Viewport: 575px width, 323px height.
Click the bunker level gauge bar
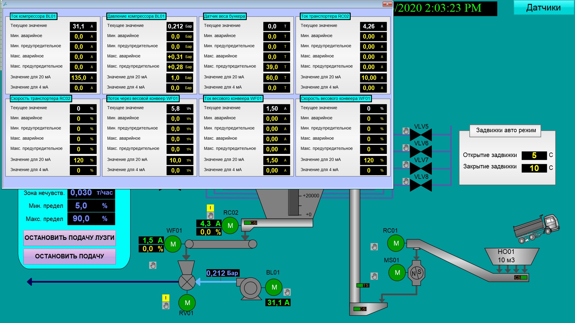point(293,202)
